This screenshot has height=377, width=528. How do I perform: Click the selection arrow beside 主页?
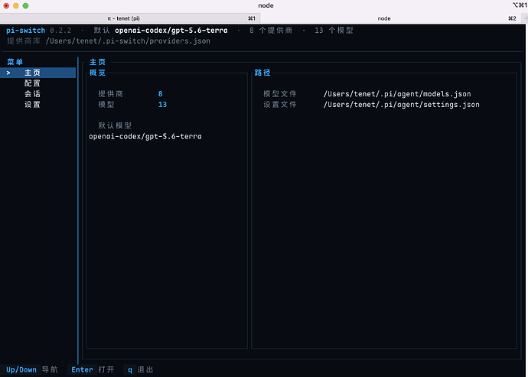pos(8,73)
